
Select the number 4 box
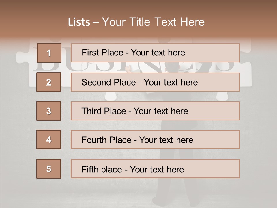pos(49,140)
